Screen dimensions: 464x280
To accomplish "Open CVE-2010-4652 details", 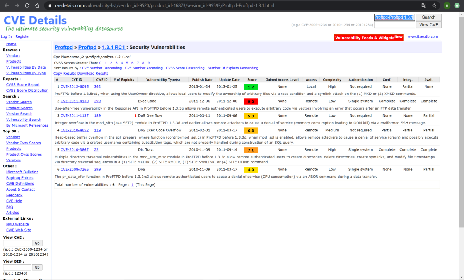I will coord(75,130).
